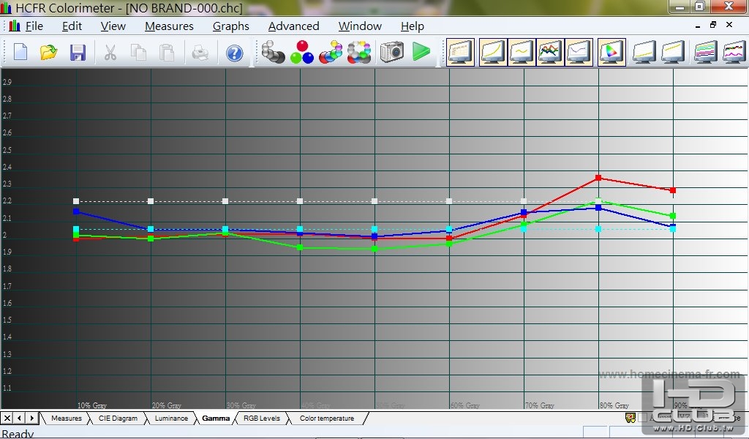
Task: Open the Help menu
Action: click(413, 26)
